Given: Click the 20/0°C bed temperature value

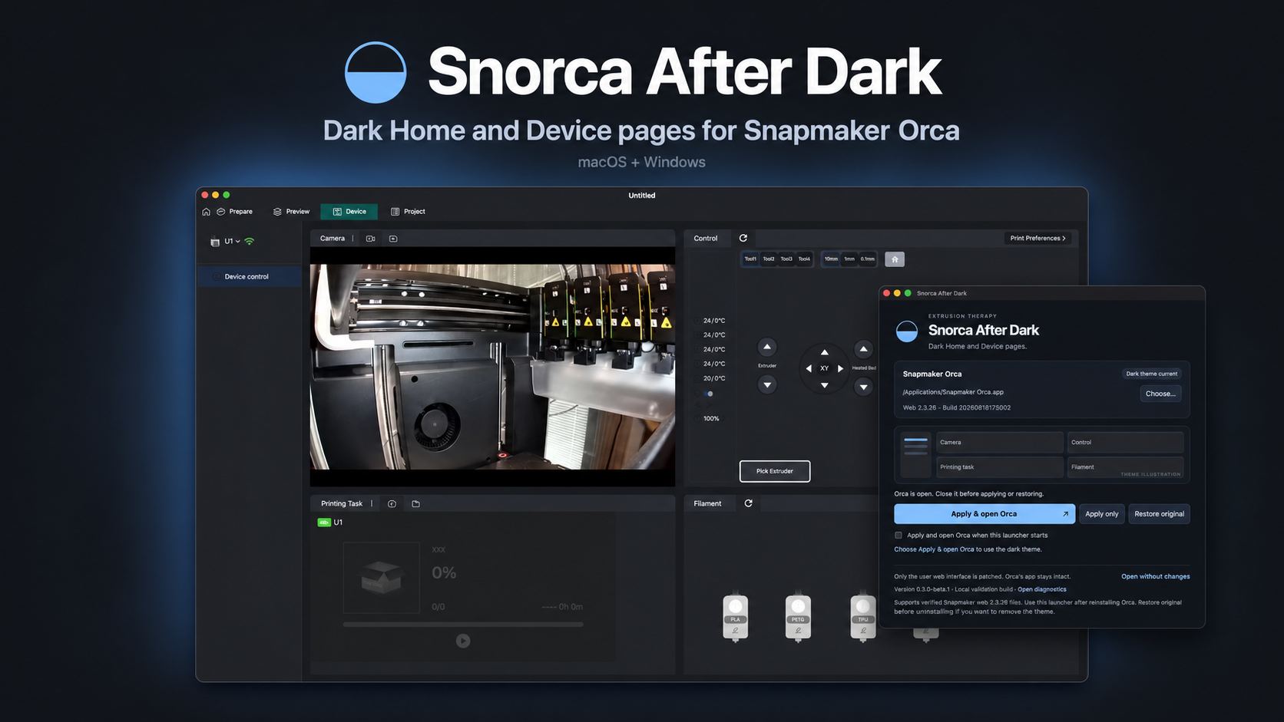Looking at the screenshot, I should click(x=714, y=378).
